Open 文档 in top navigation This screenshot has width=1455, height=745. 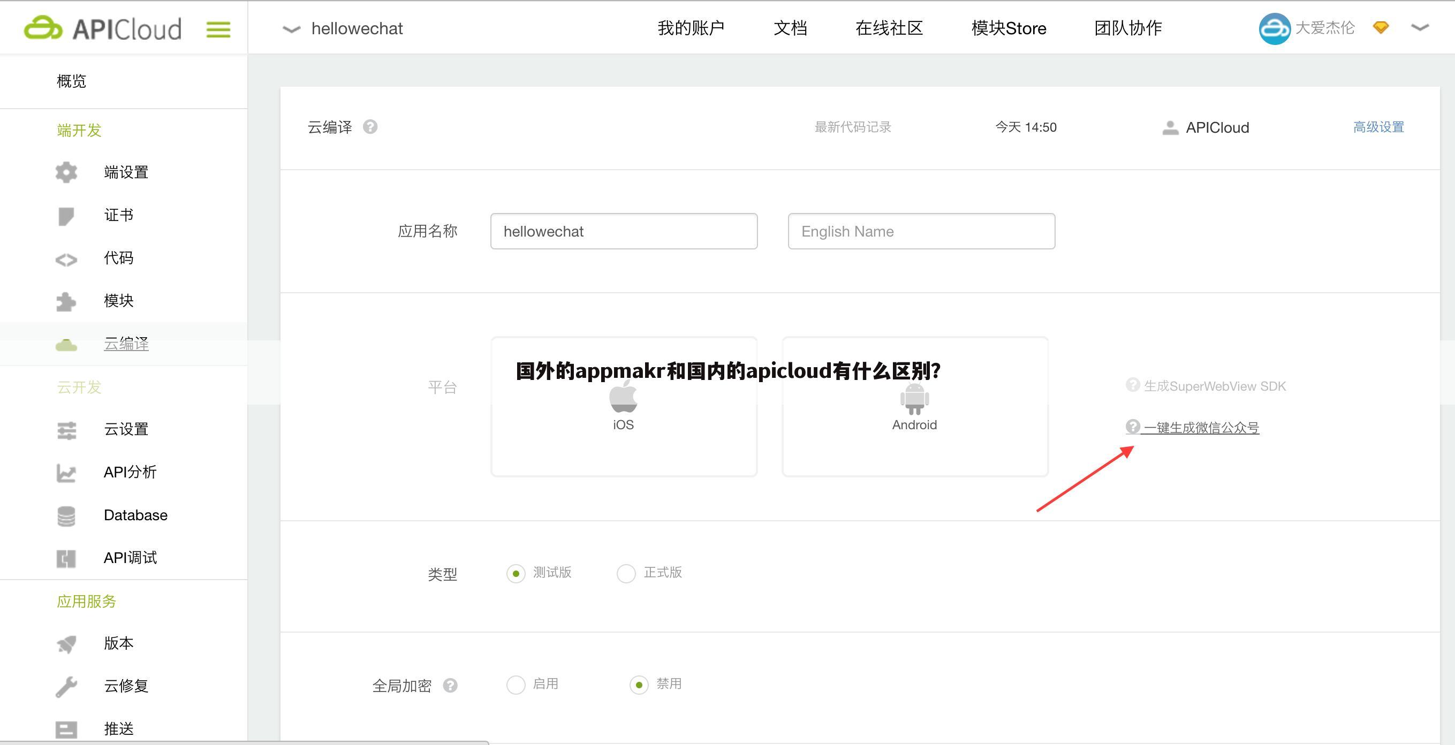790,28
